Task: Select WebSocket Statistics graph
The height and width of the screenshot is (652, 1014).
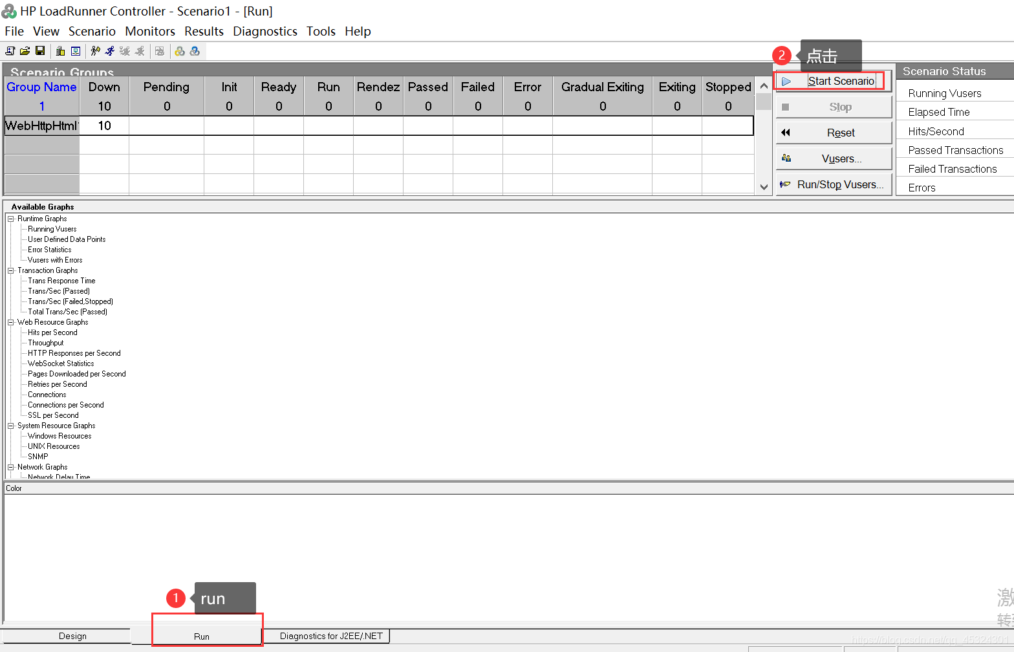Action: click(x=61, y=364)
